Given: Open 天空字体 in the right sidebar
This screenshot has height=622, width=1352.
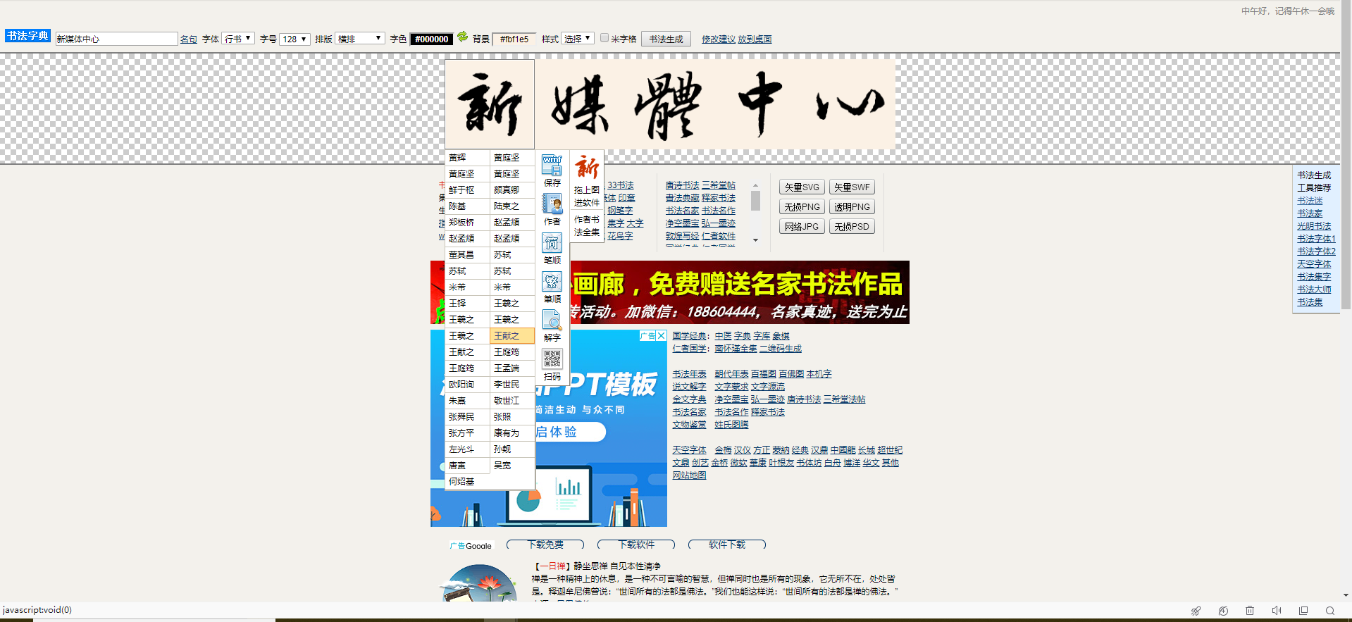Looking at the screenshot, I should [1314, 264].
